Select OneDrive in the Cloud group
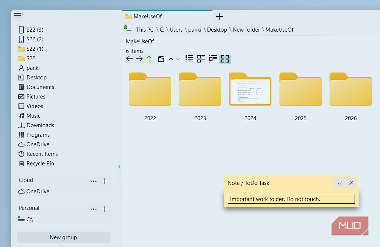Image resolution: width=380 pixels, height=247 pixels. 34,191
